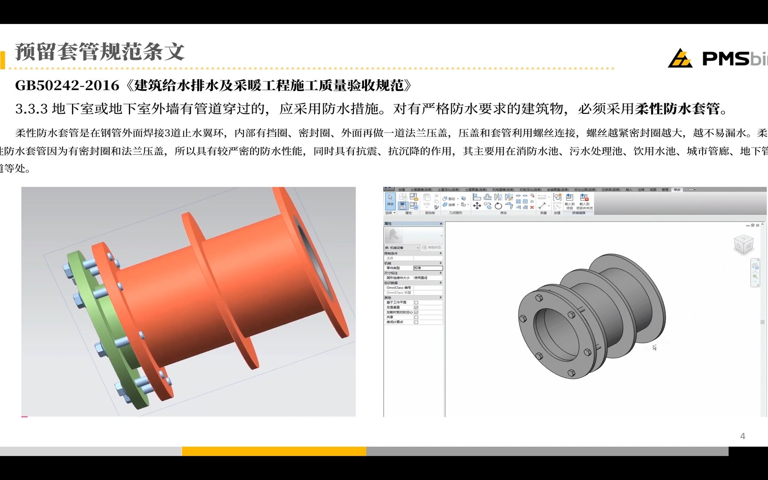Click the 编辑类型 button

coord(432,248)
